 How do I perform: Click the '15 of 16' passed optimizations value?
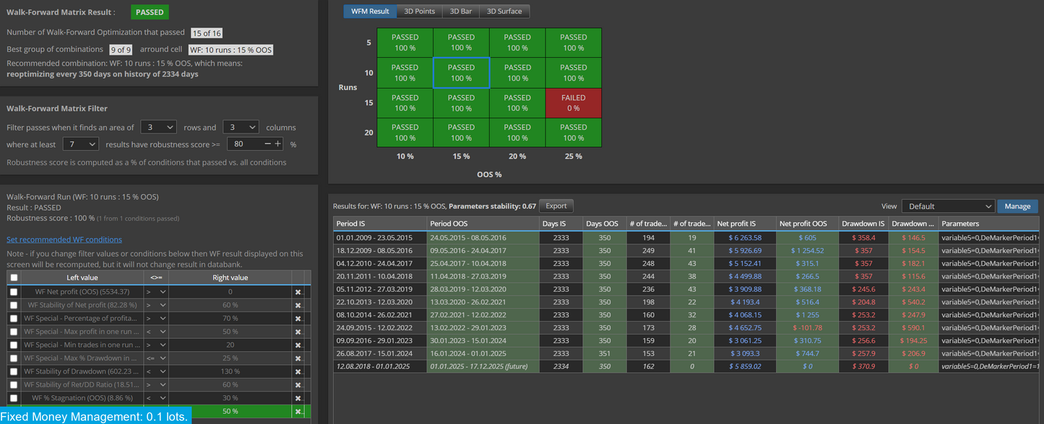click(207, 32)
